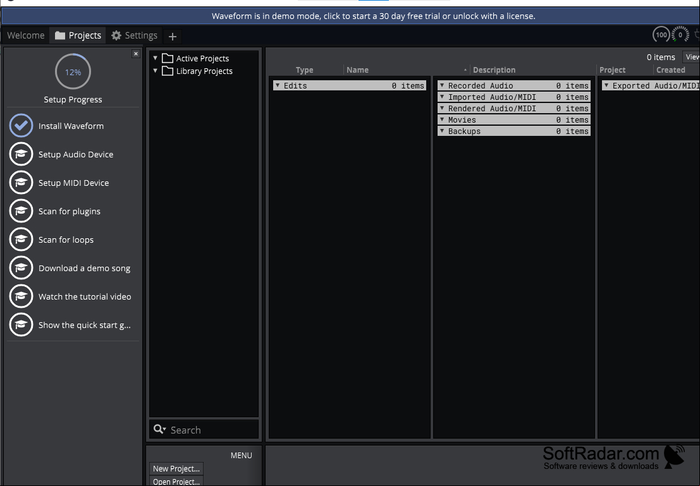700x486 pixels.
Task: Open the Settings tab
Action: click(x=135, y=35)
